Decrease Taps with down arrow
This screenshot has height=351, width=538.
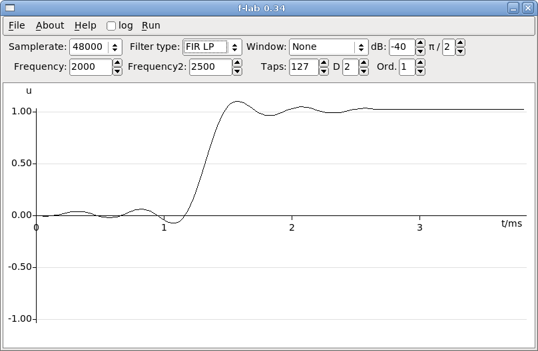(x=324, y=71)
